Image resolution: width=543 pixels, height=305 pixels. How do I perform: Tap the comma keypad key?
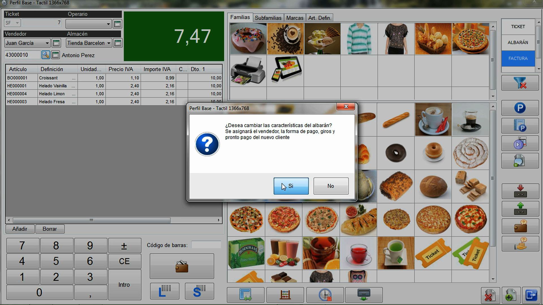90,292
